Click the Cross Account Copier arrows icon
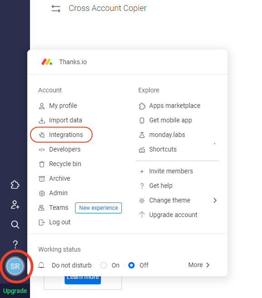 pos(56,9)
